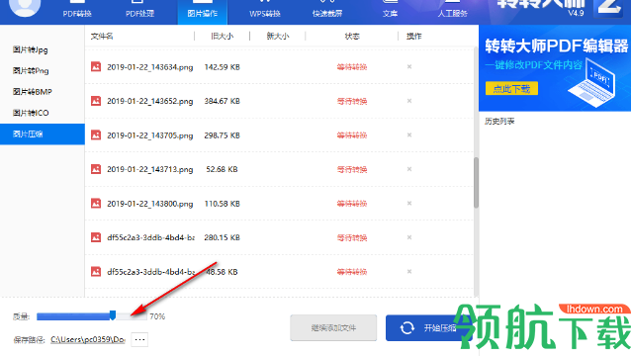This screenshot has width=631, height=356.
Task: Click the save path C:\Users\pc0359 link
Action: click(x=88, y=340)
